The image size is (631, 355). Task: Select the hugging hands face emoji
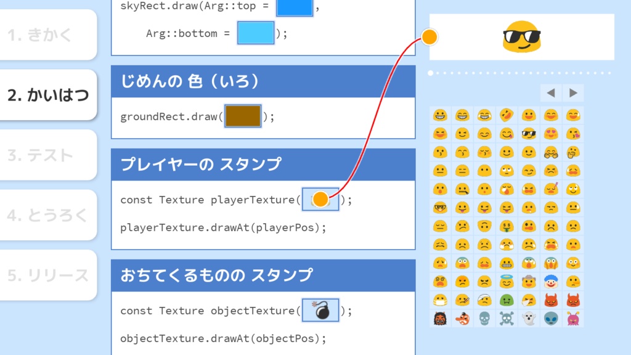click(x=551, y=152)
